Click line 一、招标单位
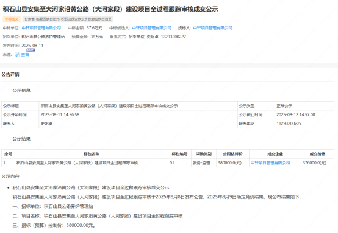 tap(53, 207)
